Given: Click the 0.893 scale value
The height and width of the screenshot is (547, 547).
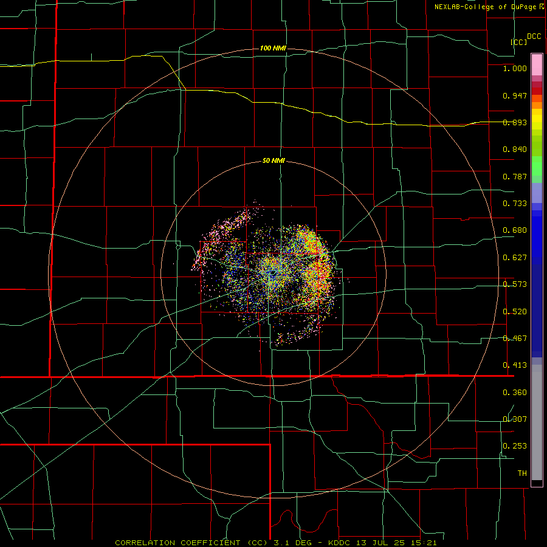Looking at the screenshot, I should pos(515,122).
